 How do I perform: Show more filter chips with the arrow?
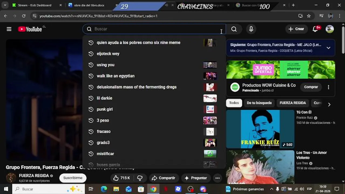pyautogui.click(x=329, y=105)
